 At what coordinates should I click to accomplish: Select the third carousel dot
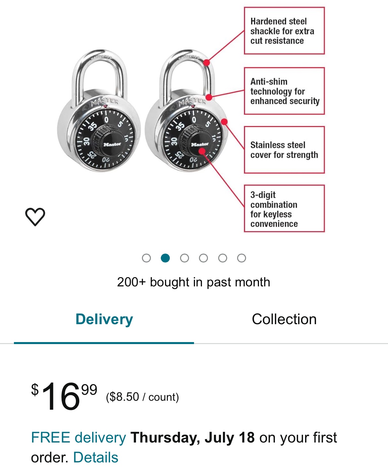184,257
